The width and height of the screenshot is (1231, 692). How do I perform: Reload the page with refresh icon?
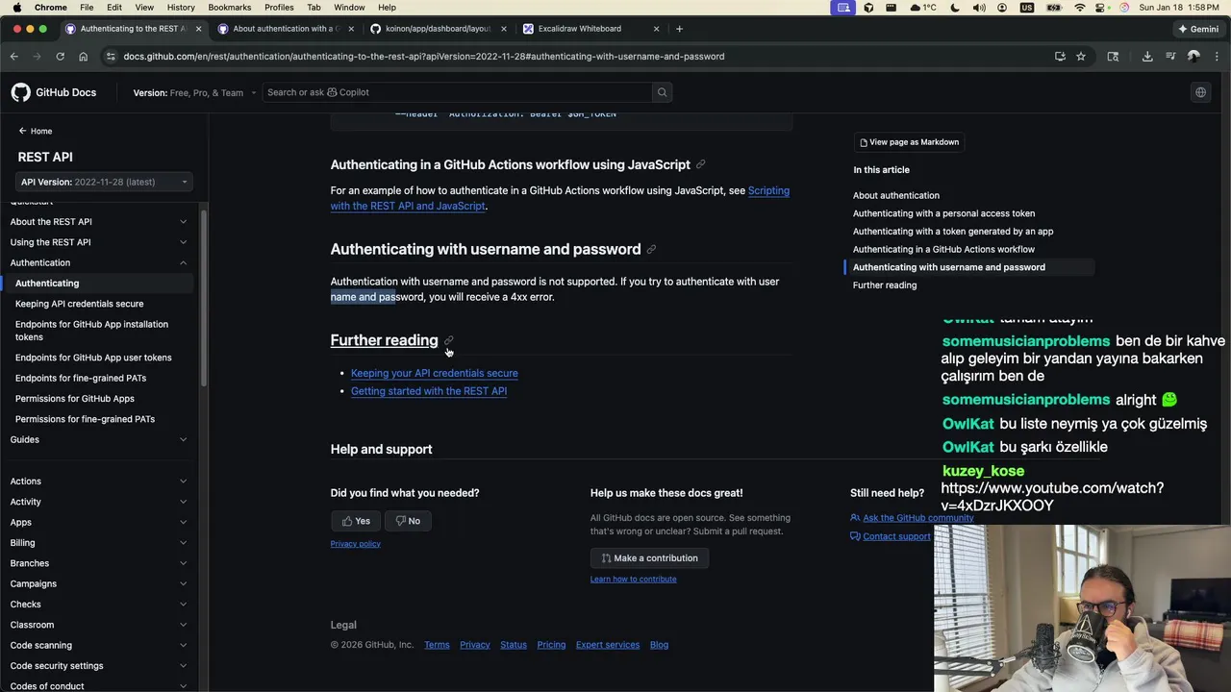pos(60,57)
